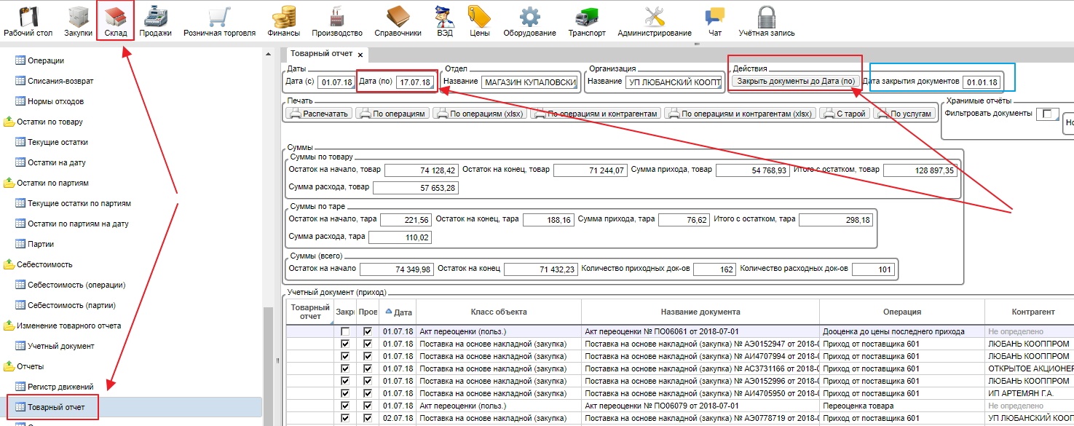Sort the table by Дата column header
Screen dimensions: 1074x426
pos(399,312)
